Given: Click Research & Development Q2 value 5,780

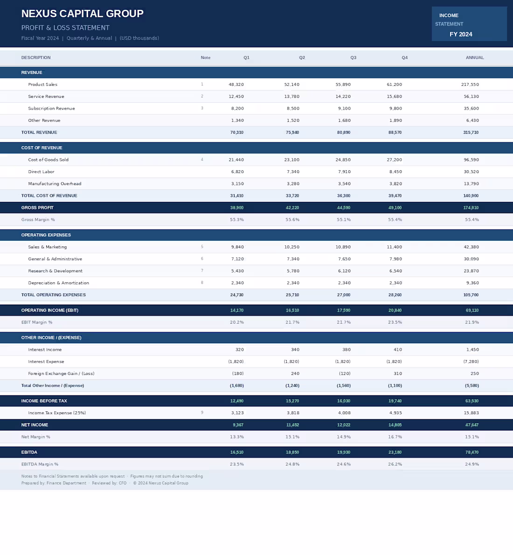Looking at the screenshot, I should (x=293, y=271).
